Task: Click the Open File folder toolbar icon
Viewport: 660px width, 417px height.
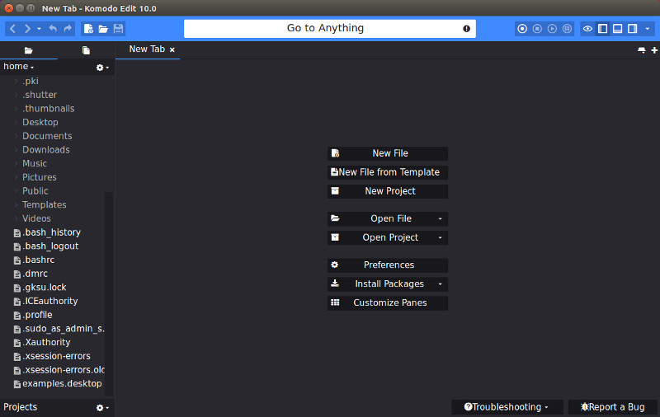Action: pyautogui.click(x=103, y=29)
